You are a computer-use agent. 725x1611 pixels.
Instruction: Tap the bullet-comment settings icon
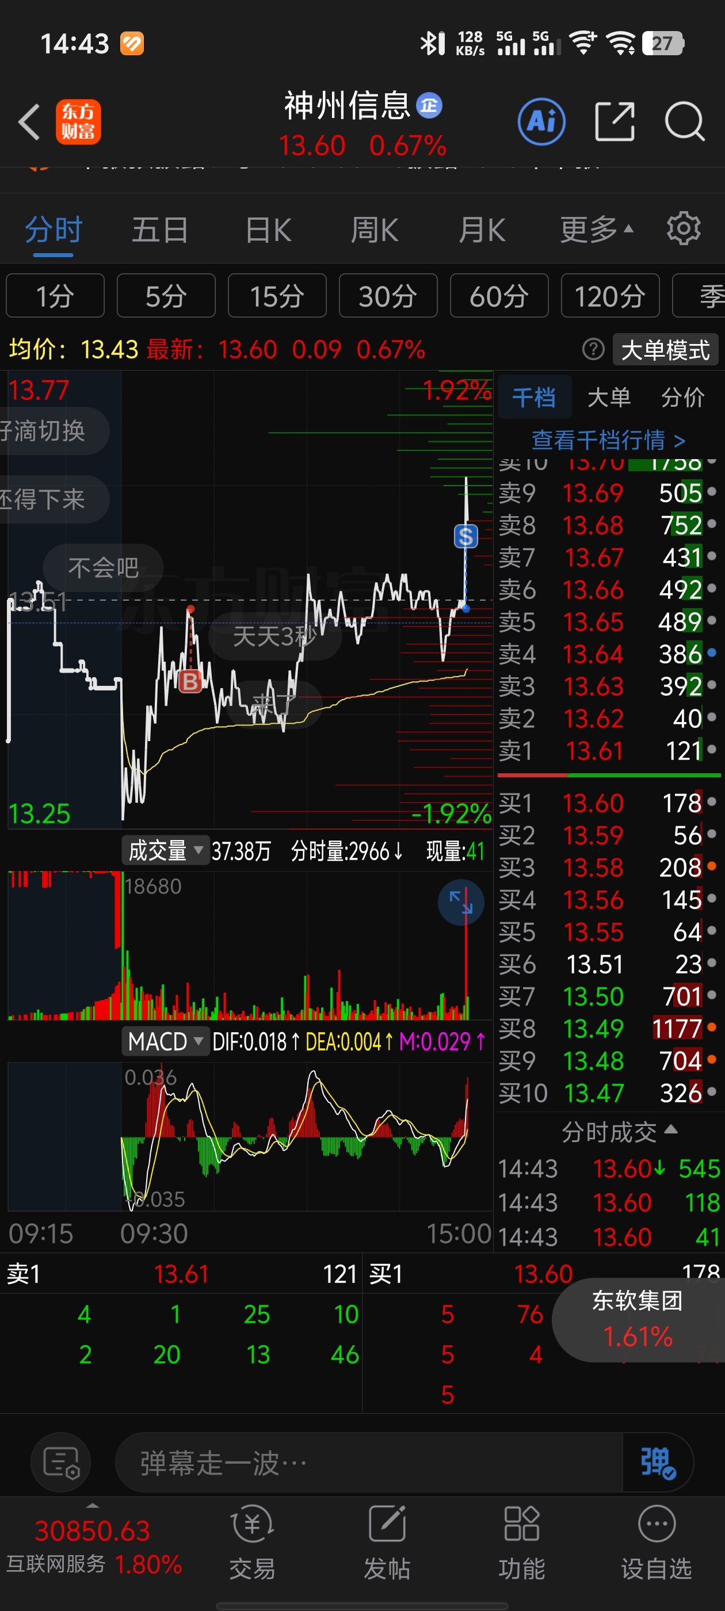point(60,1462)
